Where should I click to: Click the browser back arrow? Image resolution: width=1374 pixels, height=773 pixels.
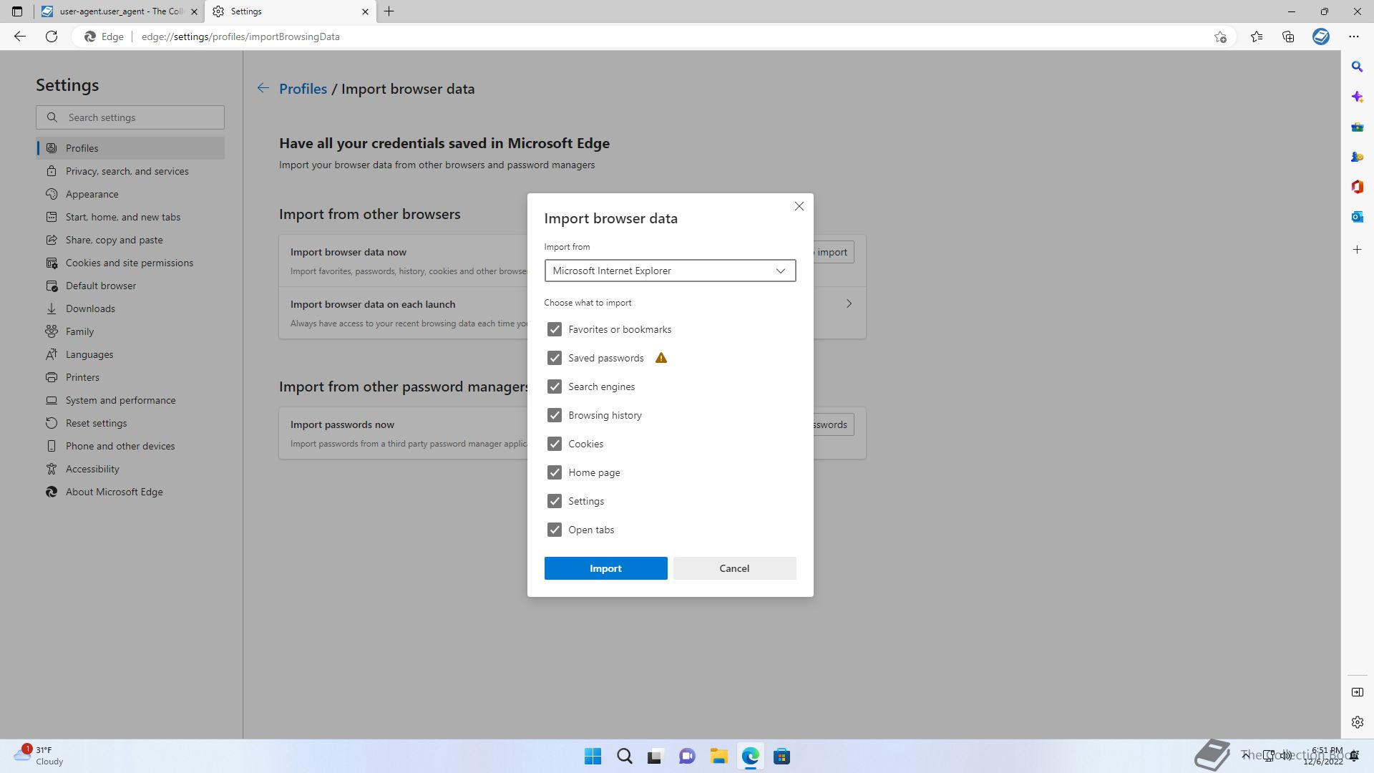(x=20, y=37)
